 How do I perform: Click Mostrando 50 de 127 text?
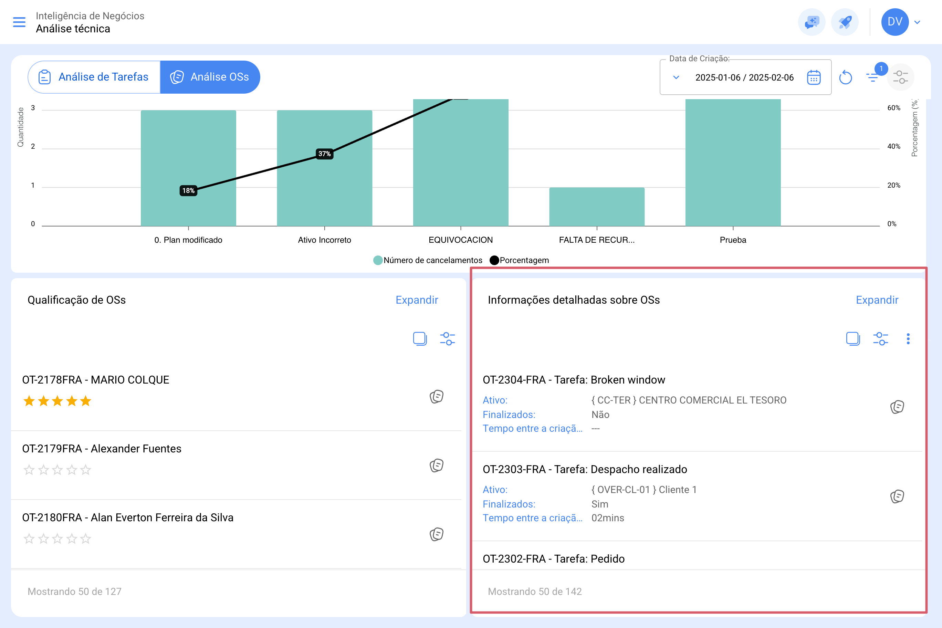coord(74,592)
